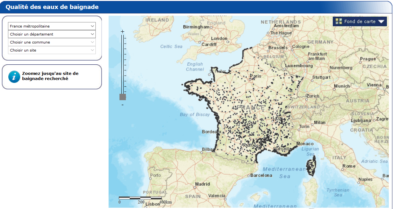Open the Choisir un site dropdown

(52, 50)
